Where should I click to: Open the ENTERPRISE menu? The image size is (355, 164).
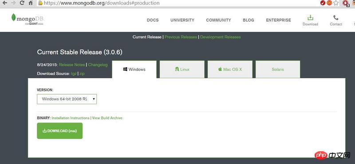point(279,20)
